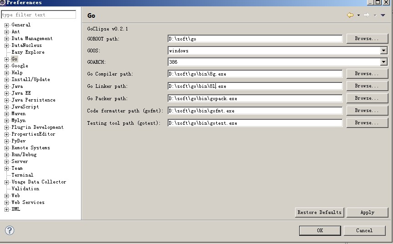This screenshot has height=244, width=393.
Task: Select Java EE category
Action: point(21,93)
